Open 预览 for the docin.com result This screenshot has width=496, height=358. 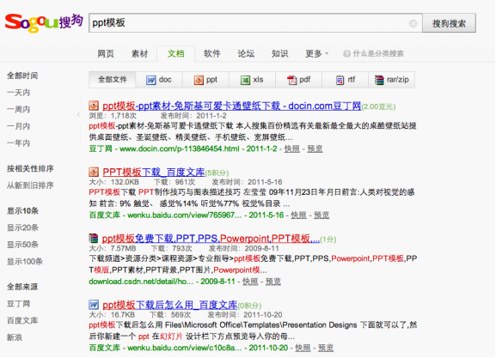coord(315,149)
